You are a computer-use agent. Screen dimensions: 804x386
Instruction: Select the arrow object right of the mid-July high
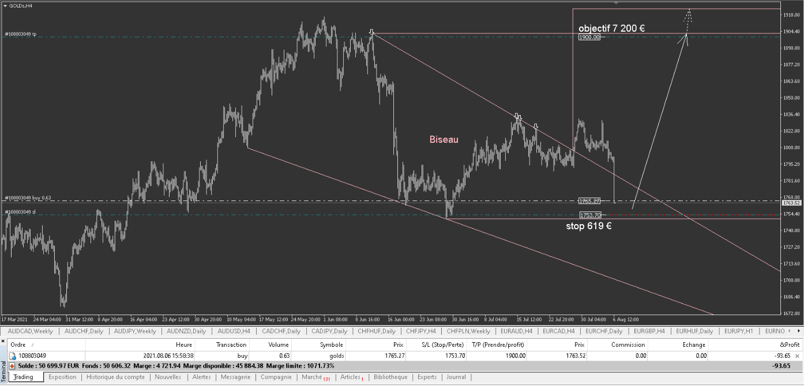536,126
